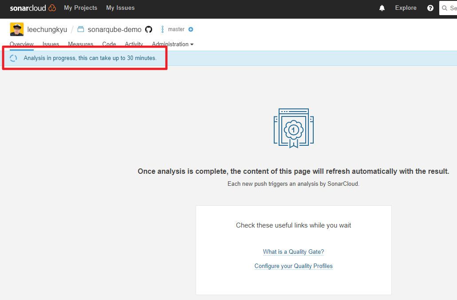The width and height of the screenshot is (457, 300).
Task: Click the branch icon next to master
Action: click(x=163, y=29)
